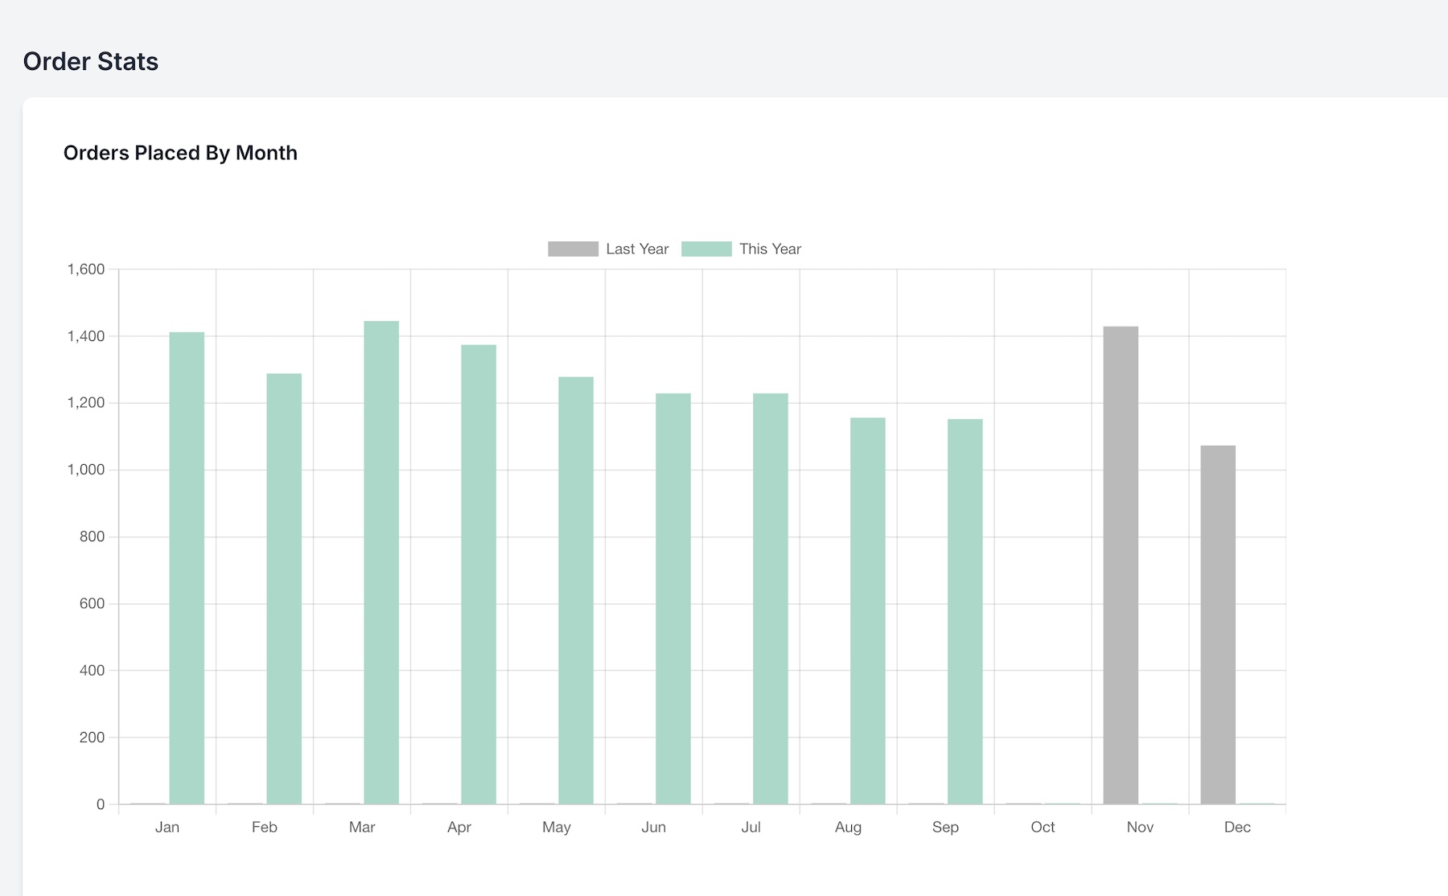
Task: Click the Orders Placed By Month title
Action: (180, 153)
